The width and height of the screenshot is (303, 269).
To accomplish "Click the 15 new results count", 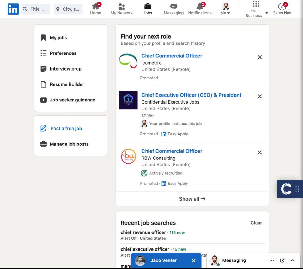I will pyautogui.click(x=179, y=249).
